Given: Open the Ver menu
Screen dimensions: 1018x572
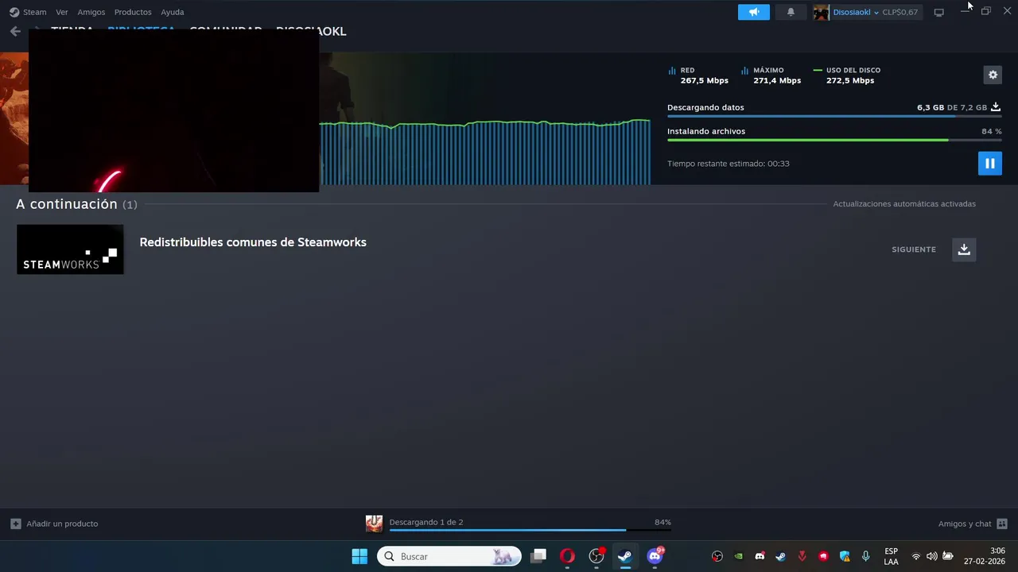Looking at the screenshot, I should tap(62, 12).
